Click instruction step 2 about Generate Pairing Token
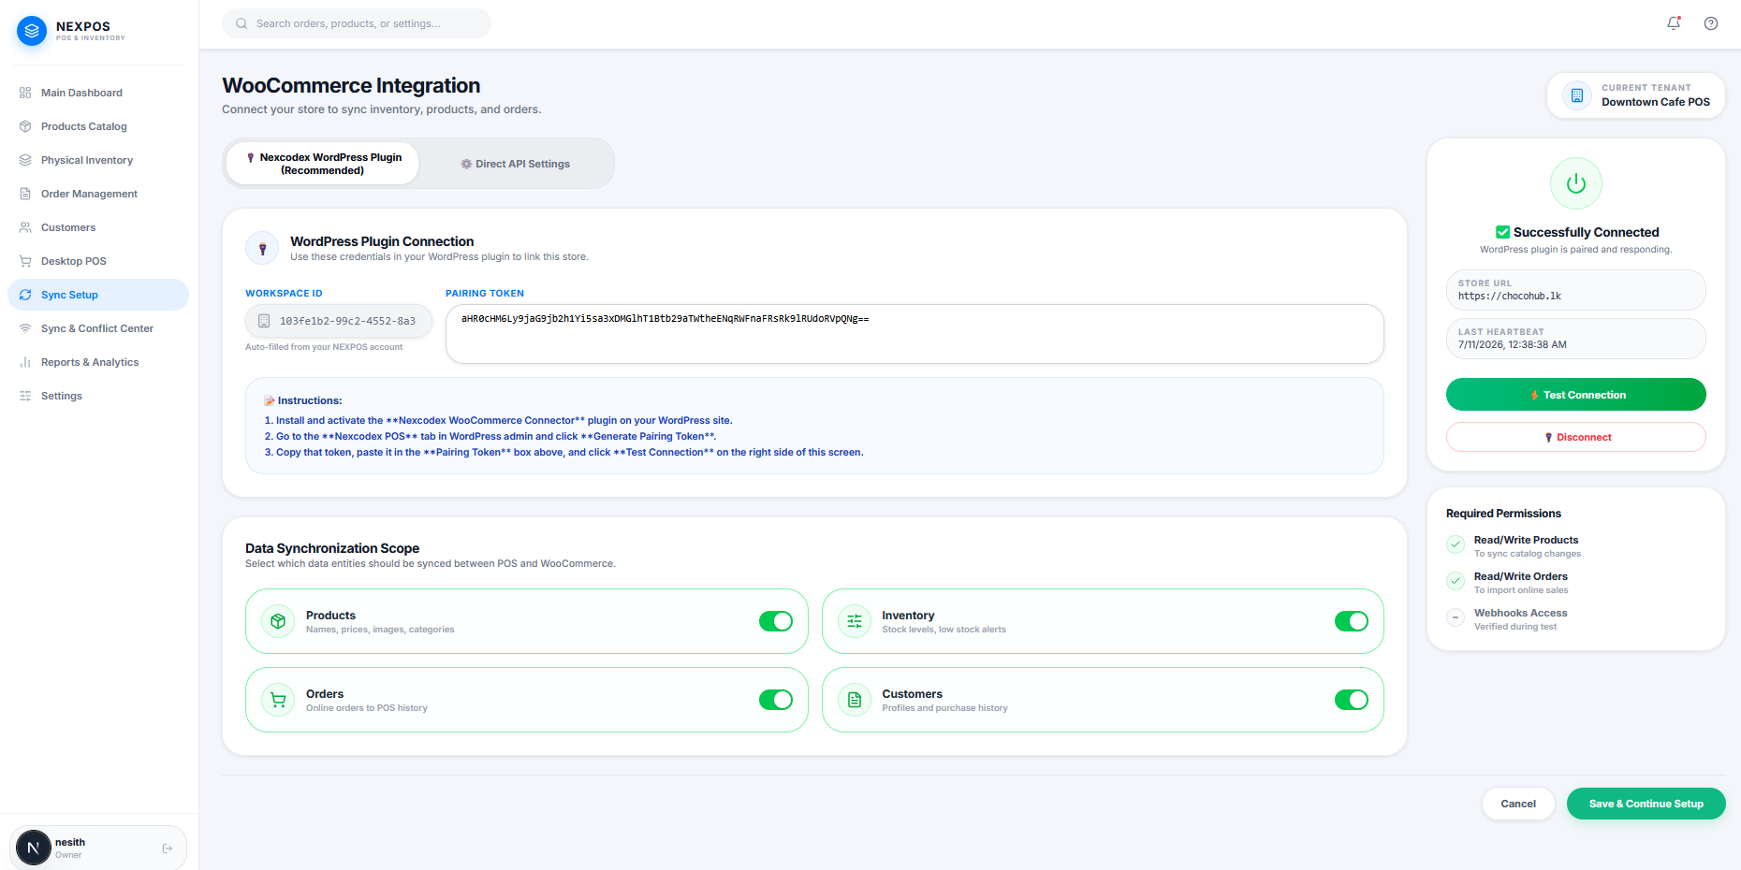The height and width of the screenshot is (870, 1741). click(x=490, y=436)
